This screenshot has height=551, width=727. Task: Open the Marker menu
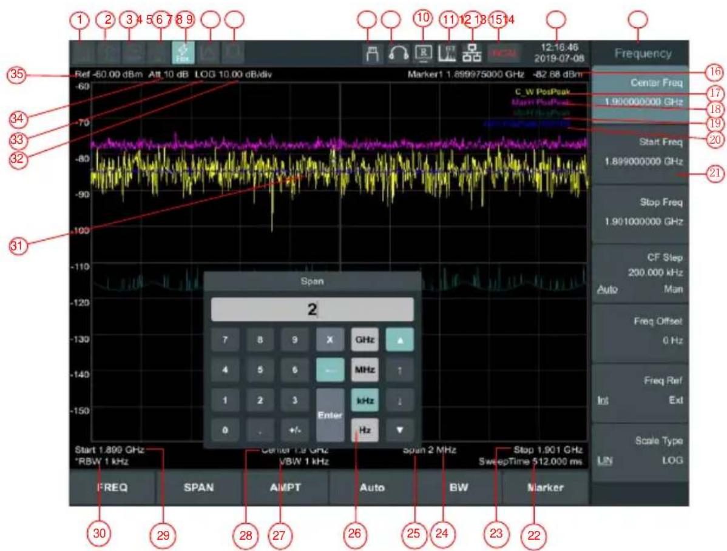(x=545, y=487)
